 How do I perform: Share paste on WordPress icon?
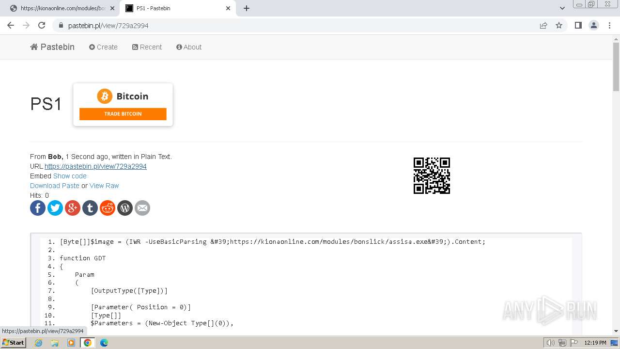(x=125, y=208)
